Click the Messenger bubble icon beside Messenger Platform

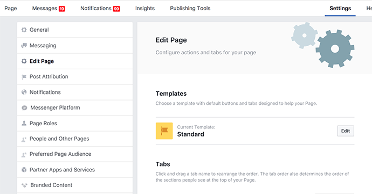24,108
